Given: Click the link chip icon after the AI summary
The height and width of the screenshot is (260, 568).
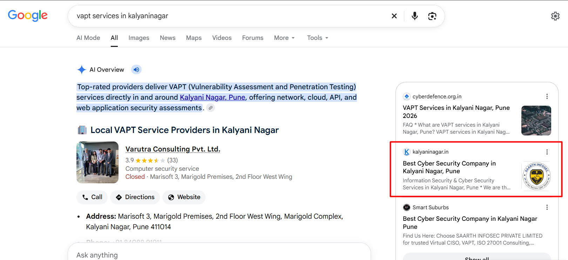Looking at the screenshot, I should [x=210, y=108].
